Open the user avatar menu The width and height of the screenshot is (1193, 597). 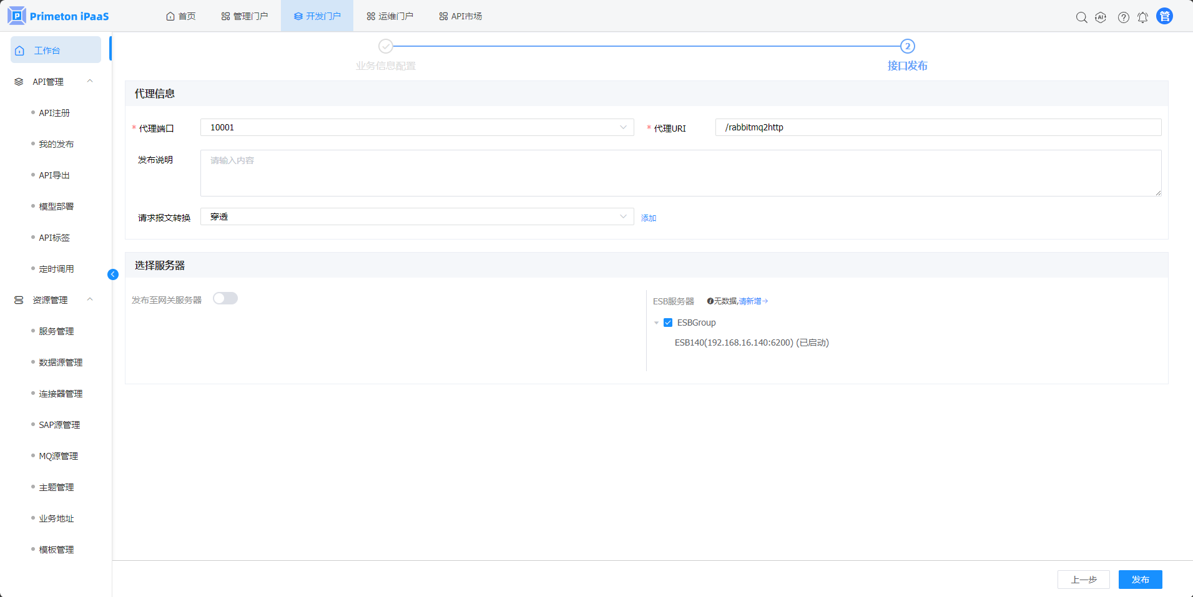tap(1164, 16)
